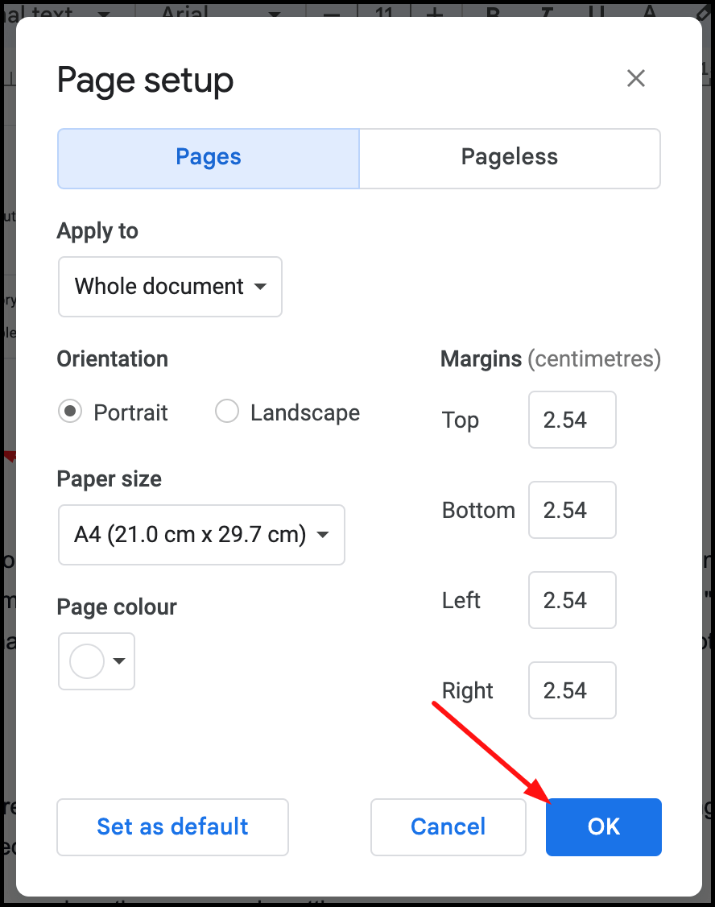
Task: Click the Right margin input field
Action: [572, 690]
